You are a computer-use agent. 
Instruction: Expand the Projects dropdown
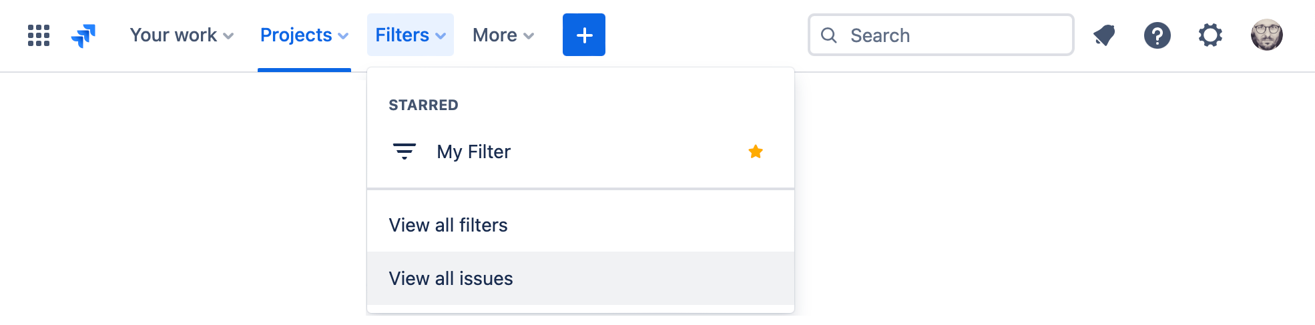(x=304, y=35)
